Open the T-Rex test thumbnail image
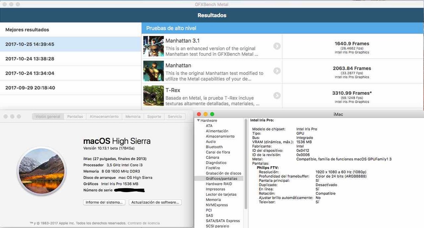 (x=153, y=96)
